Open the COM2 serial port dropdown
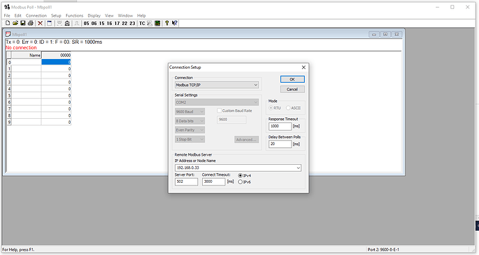The image size is (479, 255). (x=217, y=102)
